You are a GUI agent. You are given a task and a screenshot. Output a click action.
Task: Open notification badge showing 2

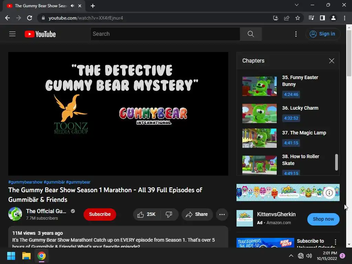(342, 256)
